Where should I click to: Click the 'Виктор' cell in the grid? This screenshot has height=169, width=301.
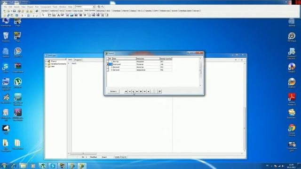pos(124,61)
